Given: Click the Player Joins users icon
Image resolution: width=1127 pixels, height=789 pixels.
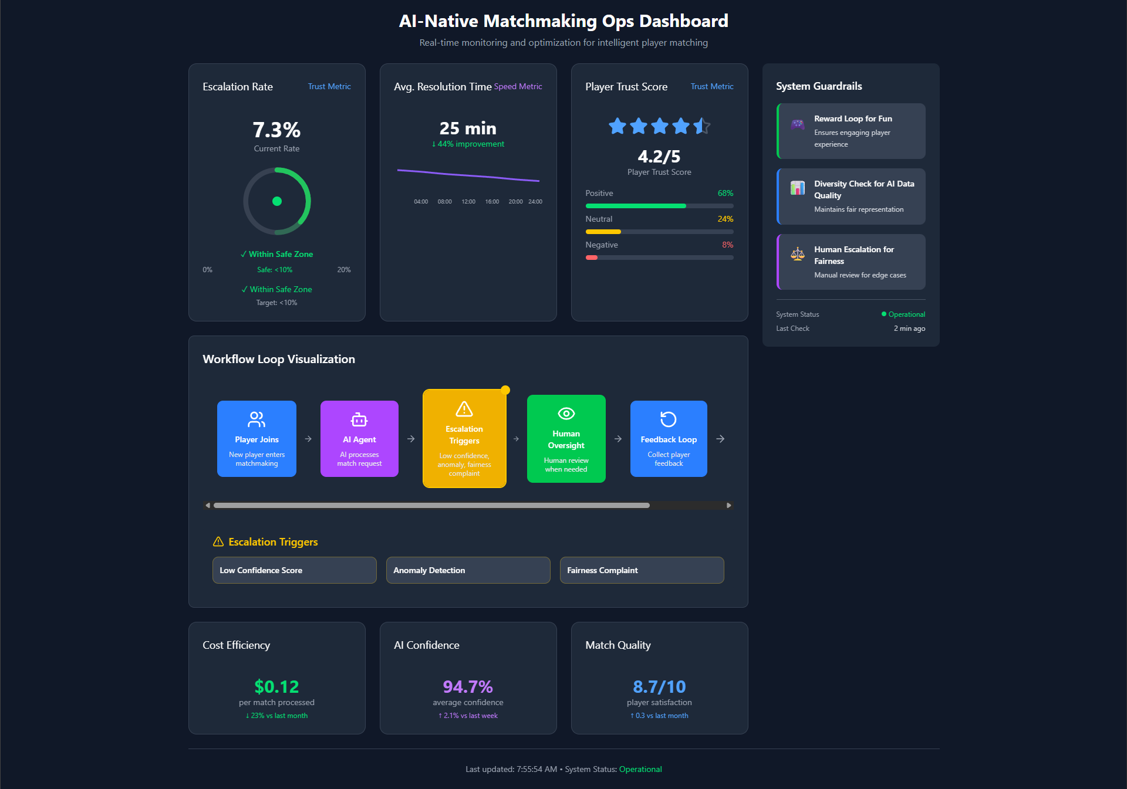Looking at the screenshot, I should (x=257, y=419).
